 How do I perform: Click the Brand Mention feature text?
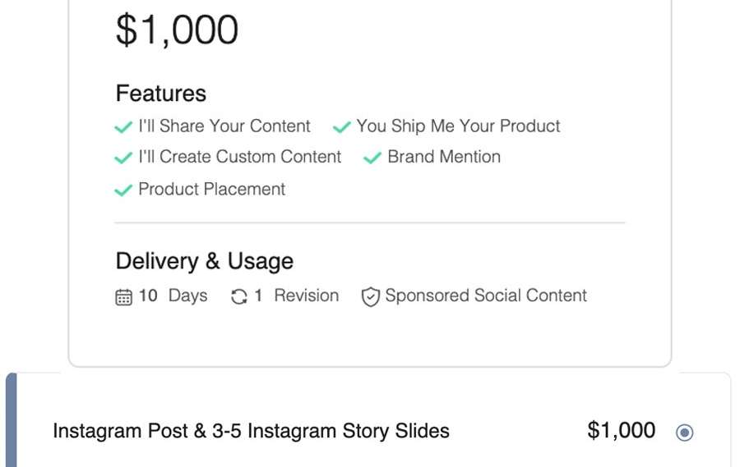coord(444,157)
